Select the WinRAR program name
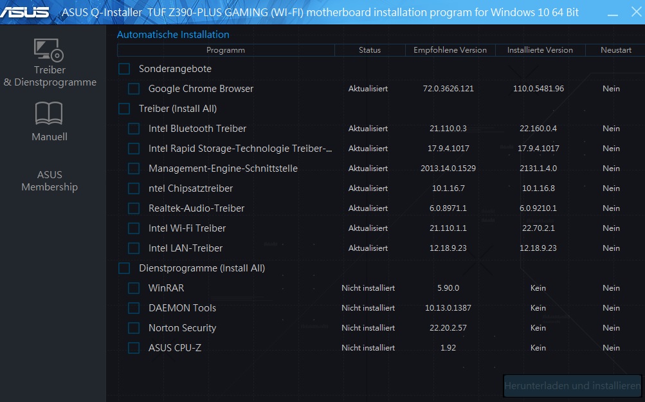The height and width of the screenshot is (402, 645). (166, 288)
